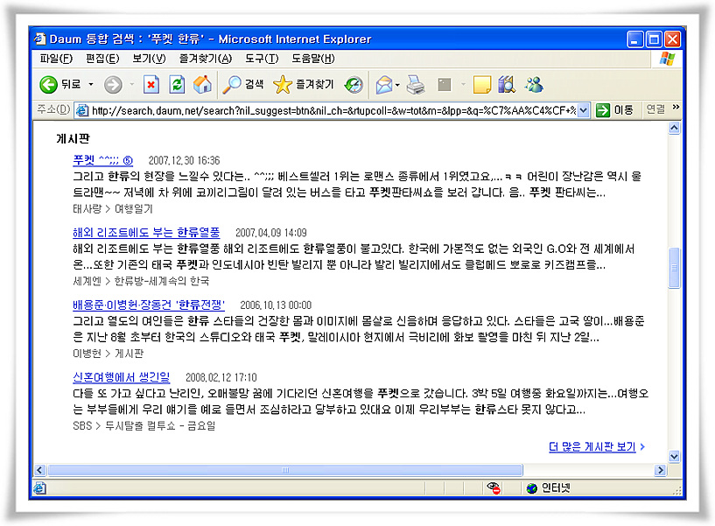Click the Back (뒤로) arrow button
Image resolution: width=715 pixels, height=526 pixels.
click(60, 84)
